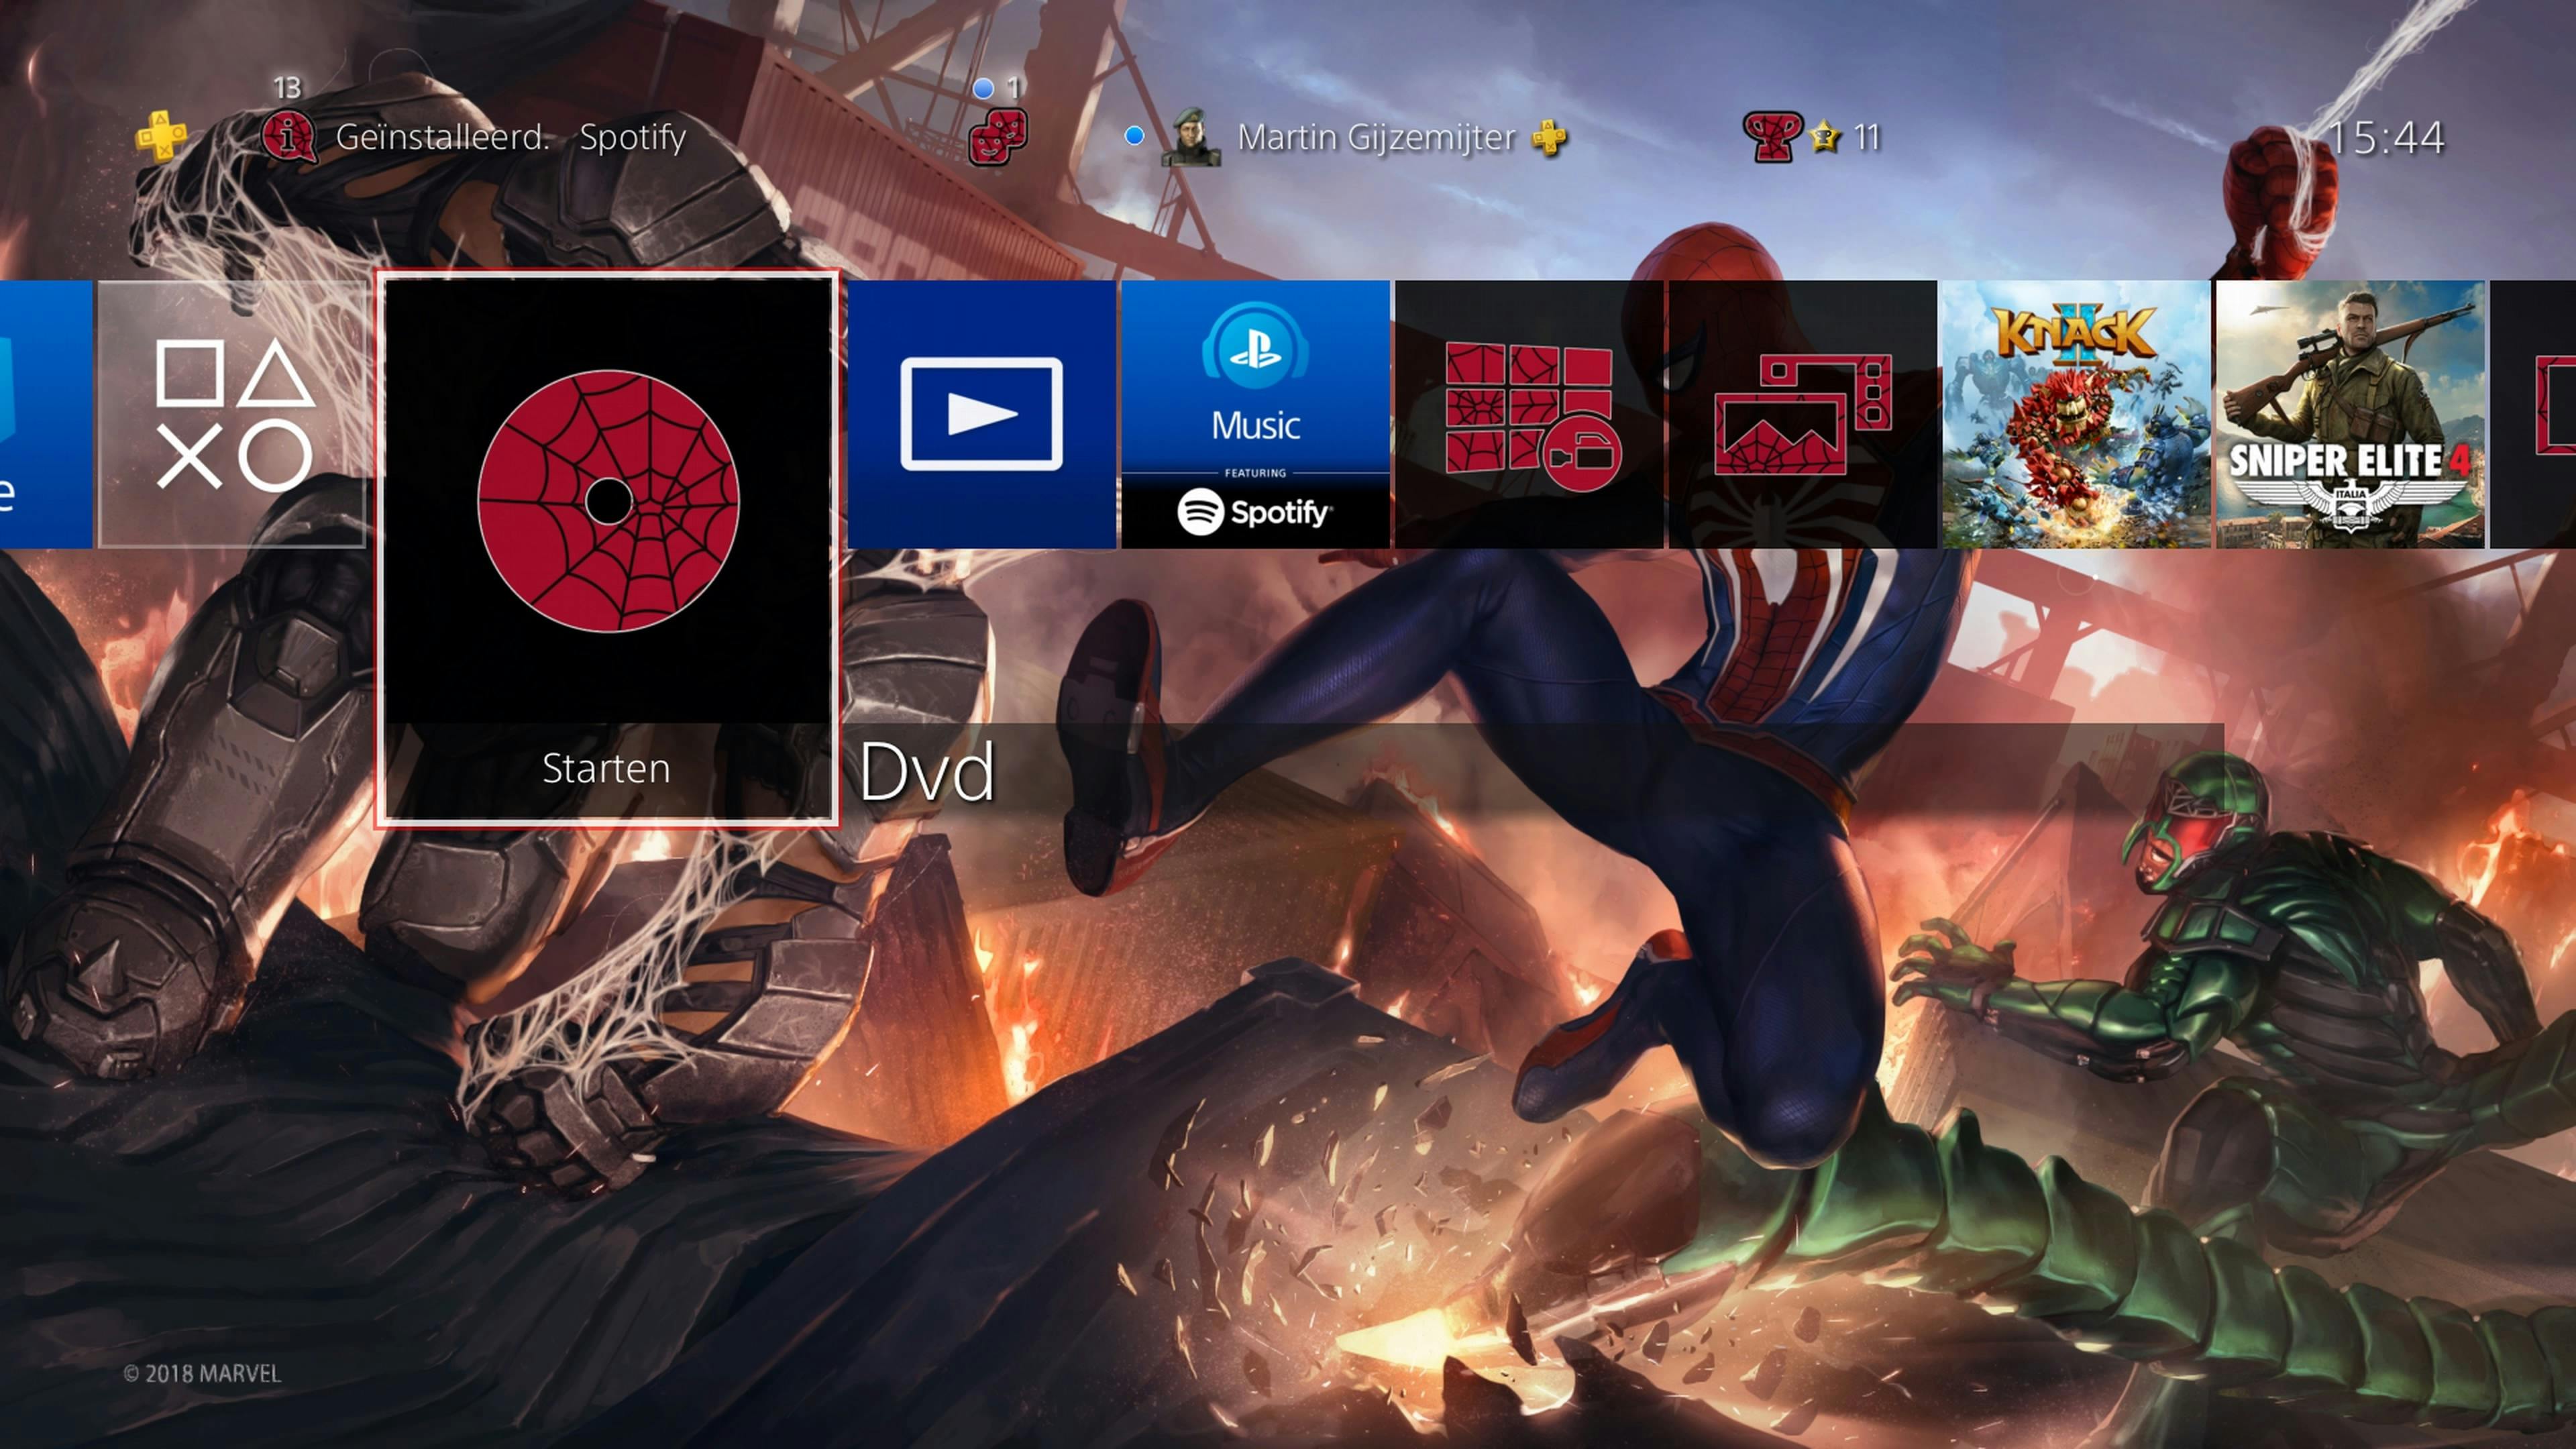The width and height of the screenshot is (2576, 1449).
Task: Launch Knack 2 game tile
Action: point(2076,414)
